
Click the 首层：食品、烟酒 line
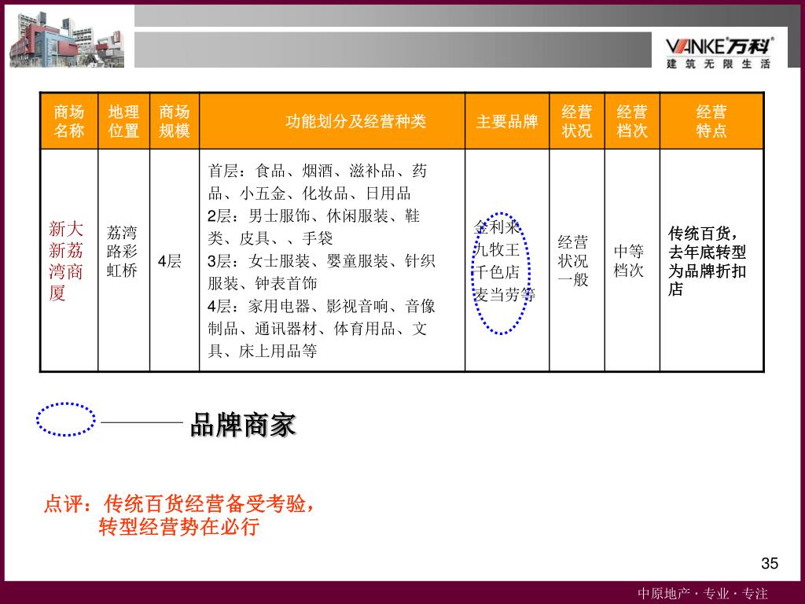coord(318,171)
